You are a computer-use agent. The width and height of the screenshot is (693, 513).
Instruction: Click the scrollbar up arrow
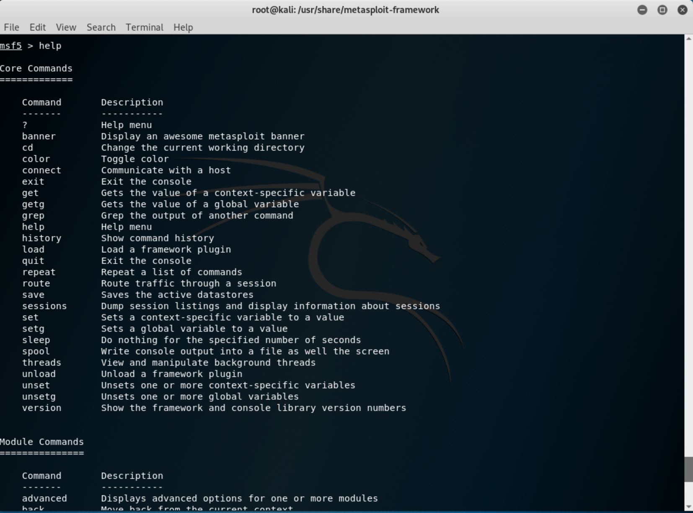click(x=688, y=39)
